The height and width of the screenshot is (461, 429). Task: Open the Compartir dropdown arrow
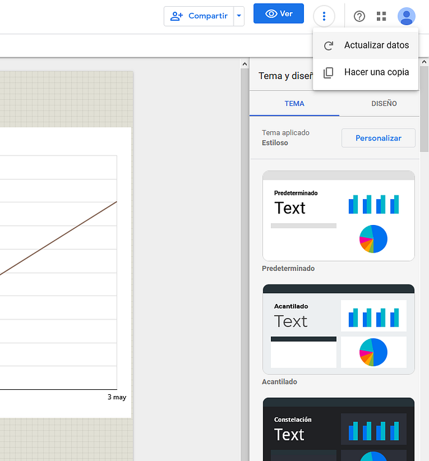tap(239, 16)
